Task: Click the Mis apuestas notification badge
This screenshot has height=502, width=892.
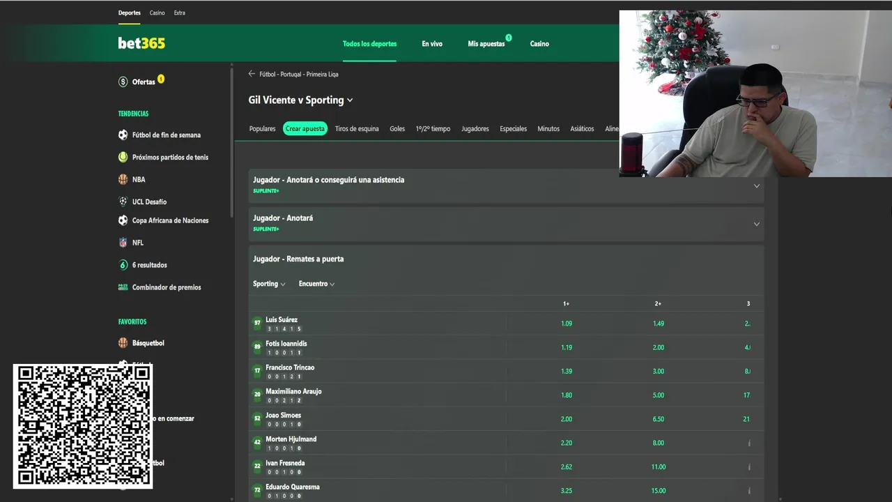Action: click(509, 38)
